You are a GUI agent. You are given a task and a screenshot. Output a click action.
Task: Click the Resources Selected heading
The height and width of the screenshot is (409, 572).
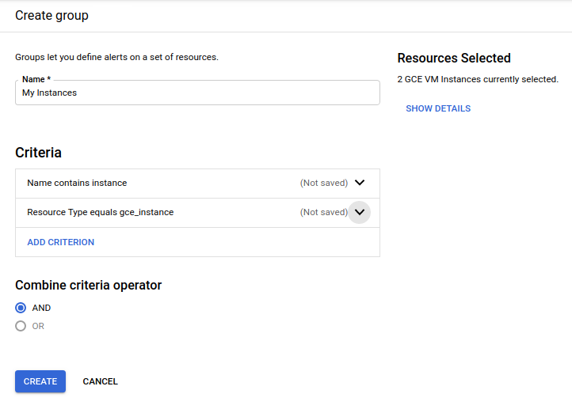454,58
